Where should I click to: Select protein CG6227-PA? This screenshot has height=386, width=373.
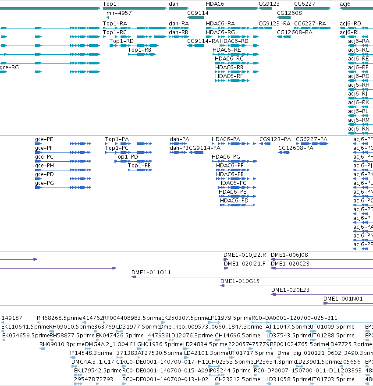coord(312,144)
